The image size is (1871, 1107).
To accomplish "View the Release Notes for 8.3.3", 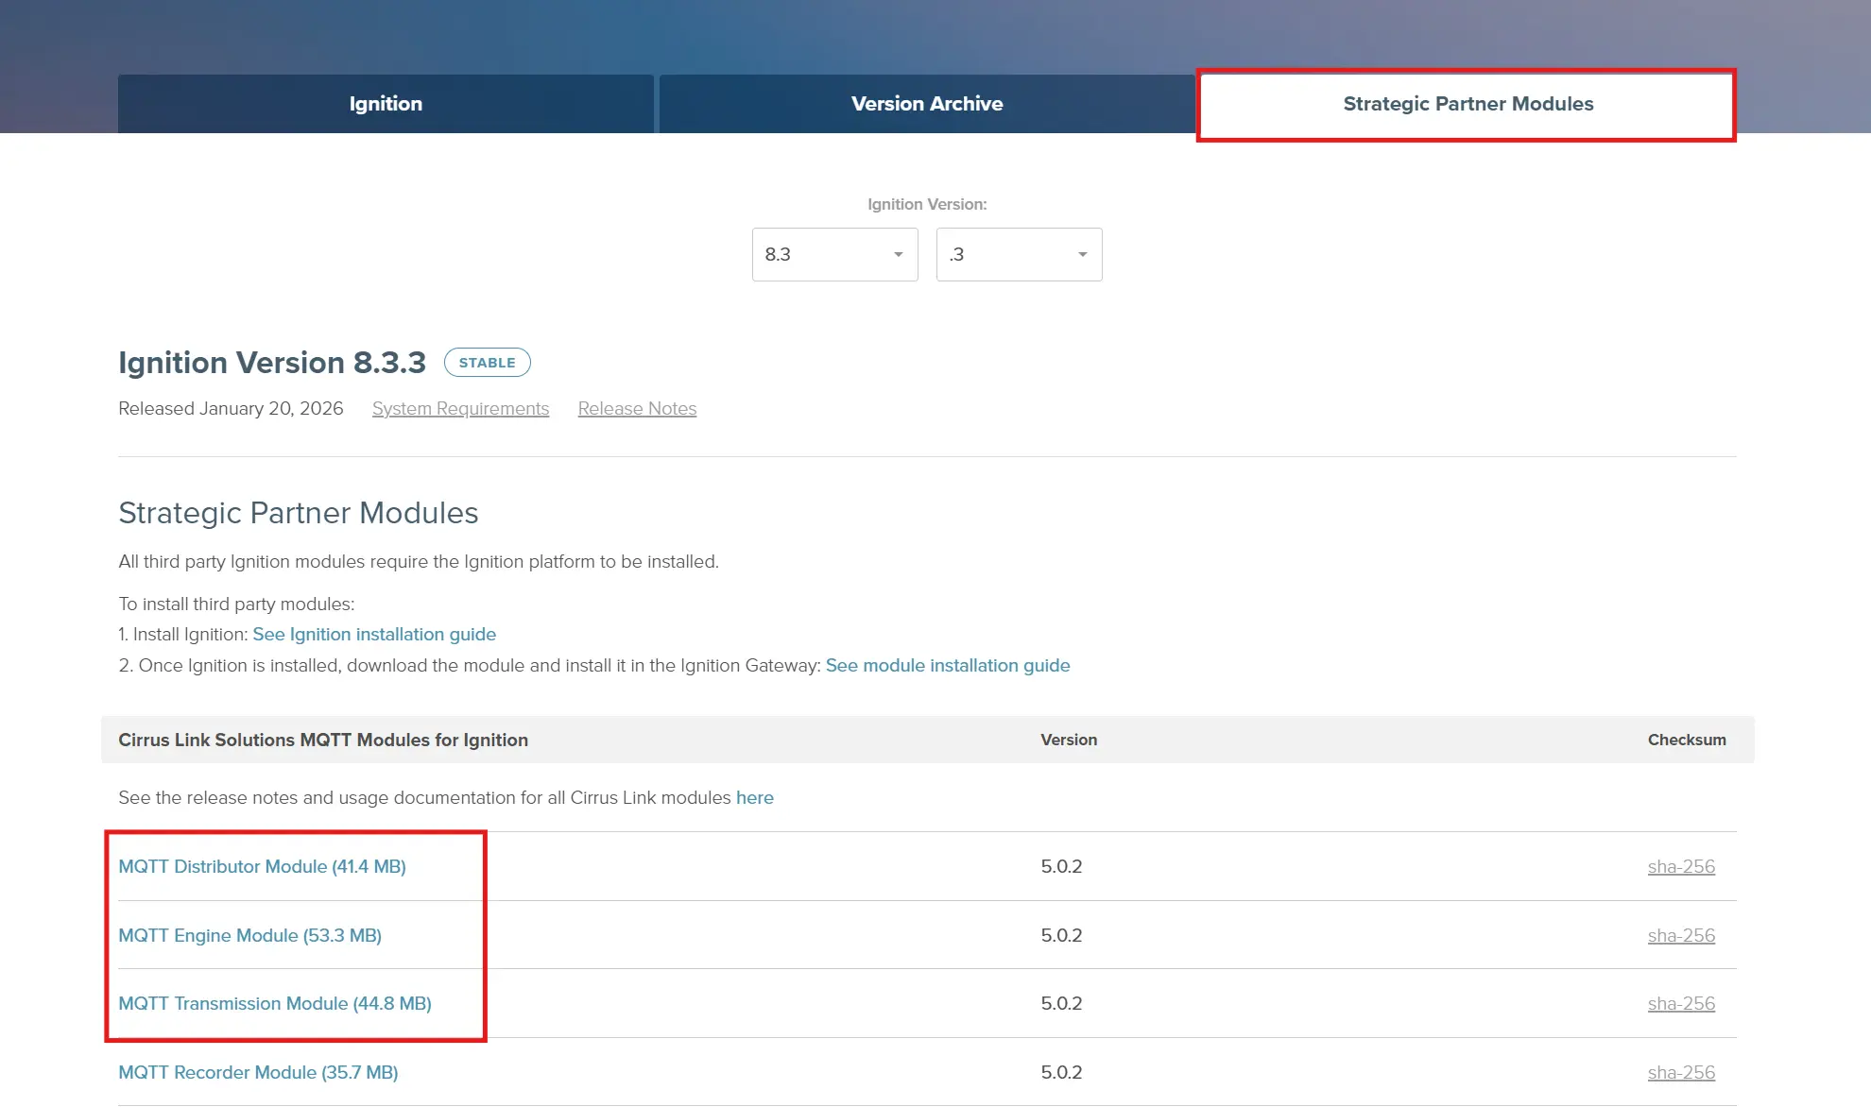I will (636, 408).
